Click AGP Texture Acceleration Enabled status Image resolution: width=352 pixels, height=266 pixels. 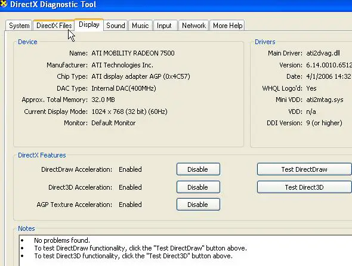[130, 205]
